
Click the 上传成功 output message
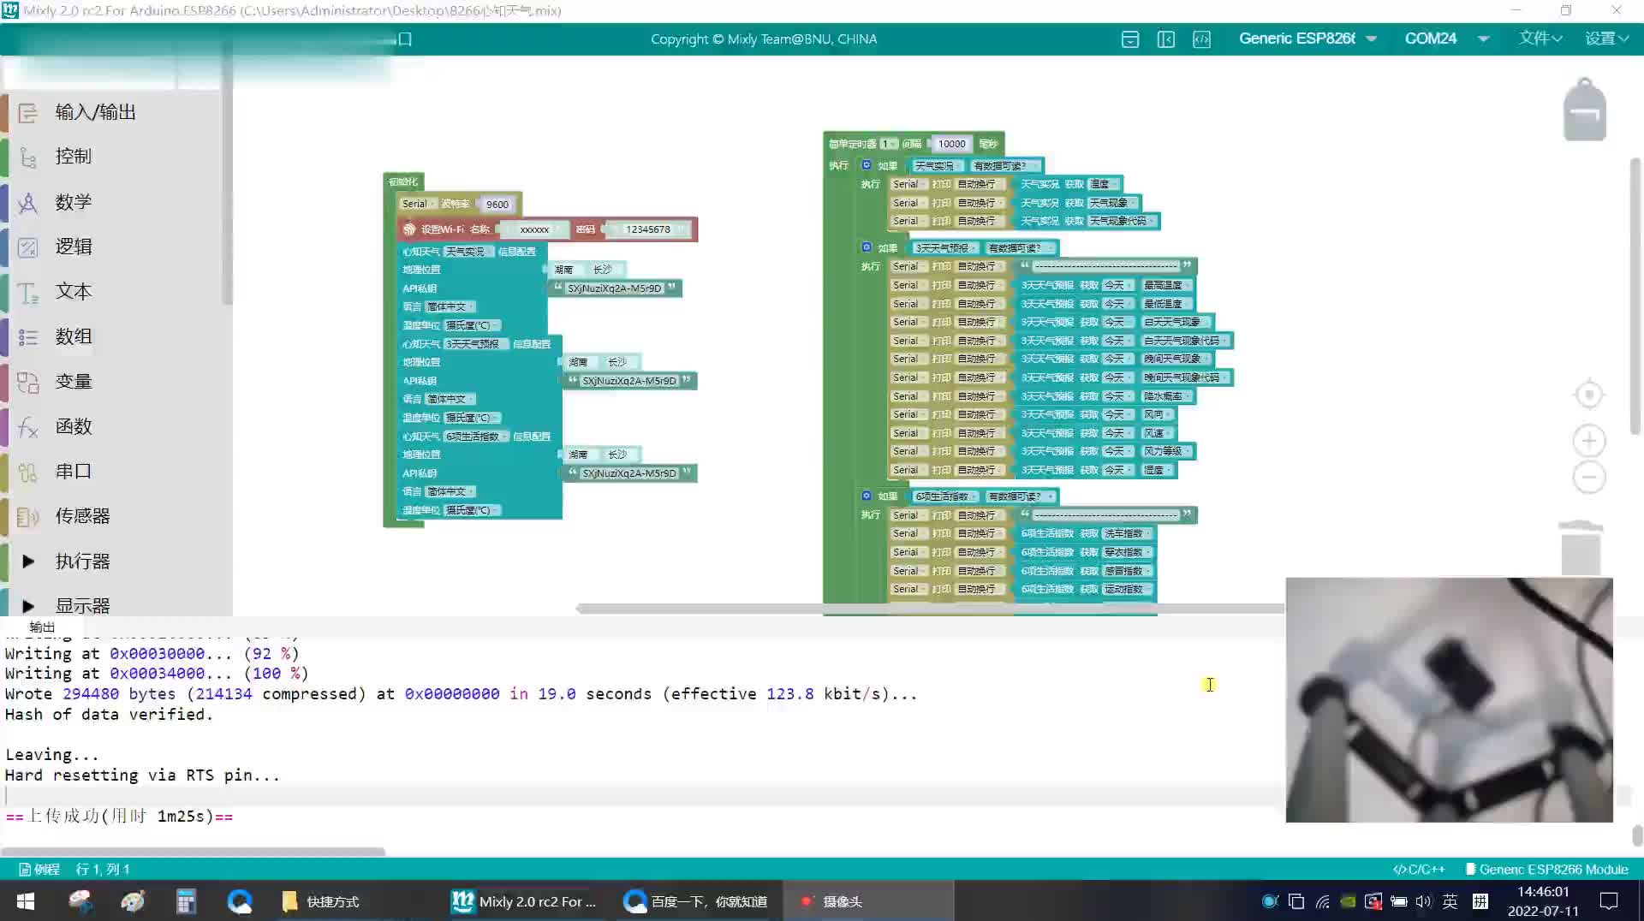pos(119,817)
